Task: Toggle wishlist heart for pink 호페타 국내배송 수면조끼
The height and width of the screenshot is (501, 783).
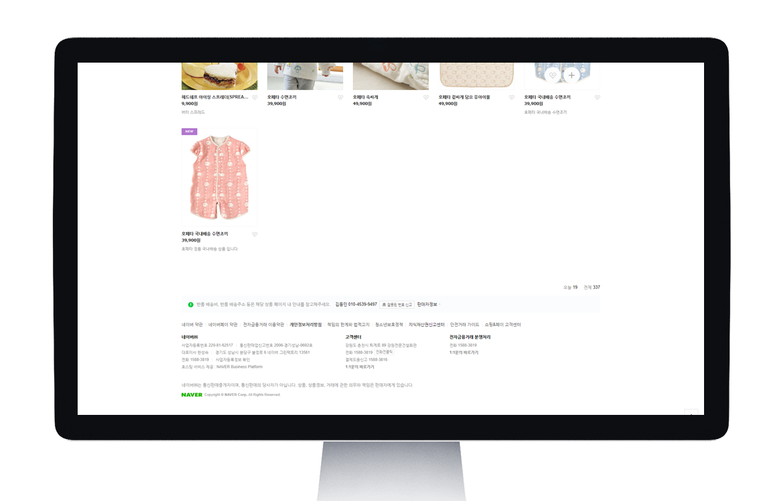Action: coord(254,234)
